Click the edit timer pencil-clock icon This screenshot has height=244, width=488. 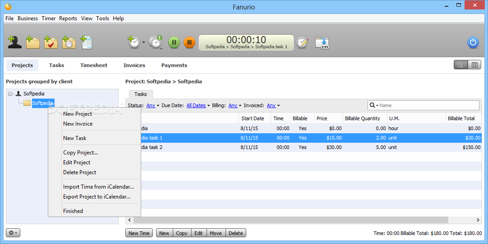click(302, 42)
